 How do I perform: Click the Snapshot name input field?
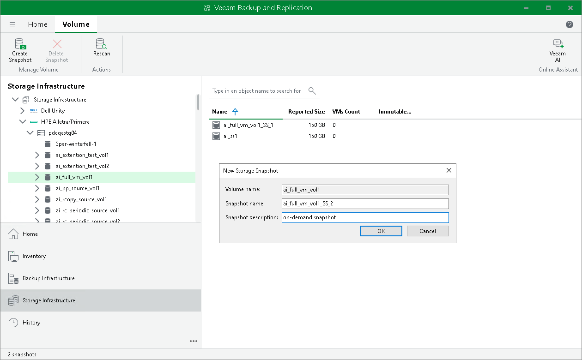(x=365, y=204)
